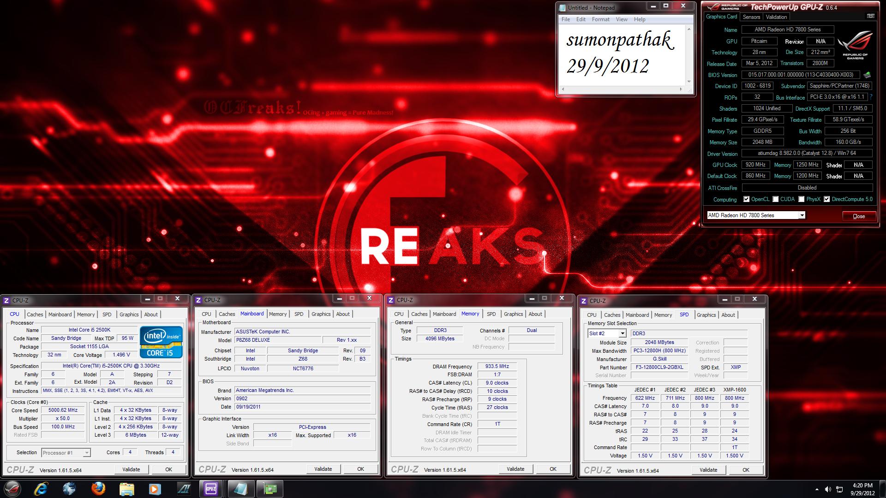Click the volume speaker tray icon
This screenshot has width=886, height=498.
[828, 489]
